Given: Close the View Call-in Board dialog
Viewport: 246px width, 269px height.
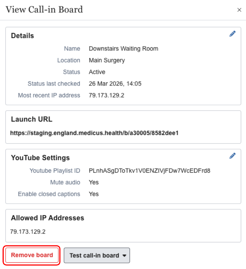Looking at the screenshot, I should click(239, 10).
